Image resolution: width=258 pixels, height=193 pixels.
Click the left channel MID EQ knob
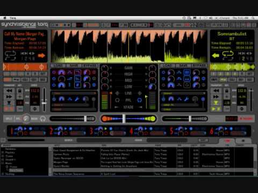[x=105, y=80]
